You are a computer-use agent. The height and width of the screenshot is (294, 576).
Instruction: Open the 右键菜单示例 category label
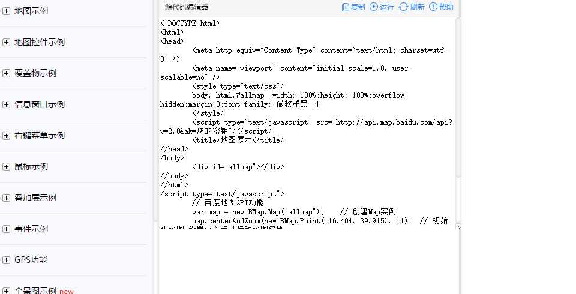click(x=40, y=136)
